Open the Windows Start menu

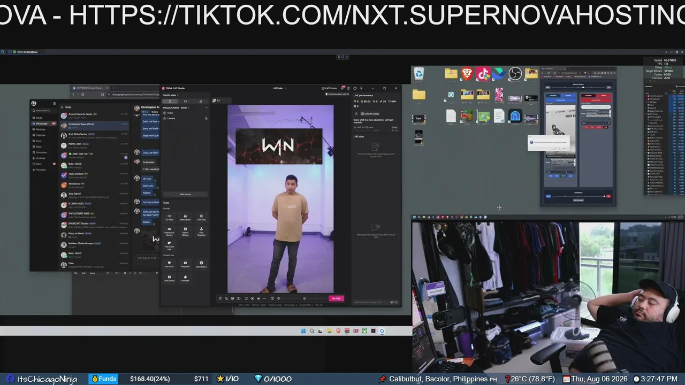pyautogui.click(x=303, y=331)
